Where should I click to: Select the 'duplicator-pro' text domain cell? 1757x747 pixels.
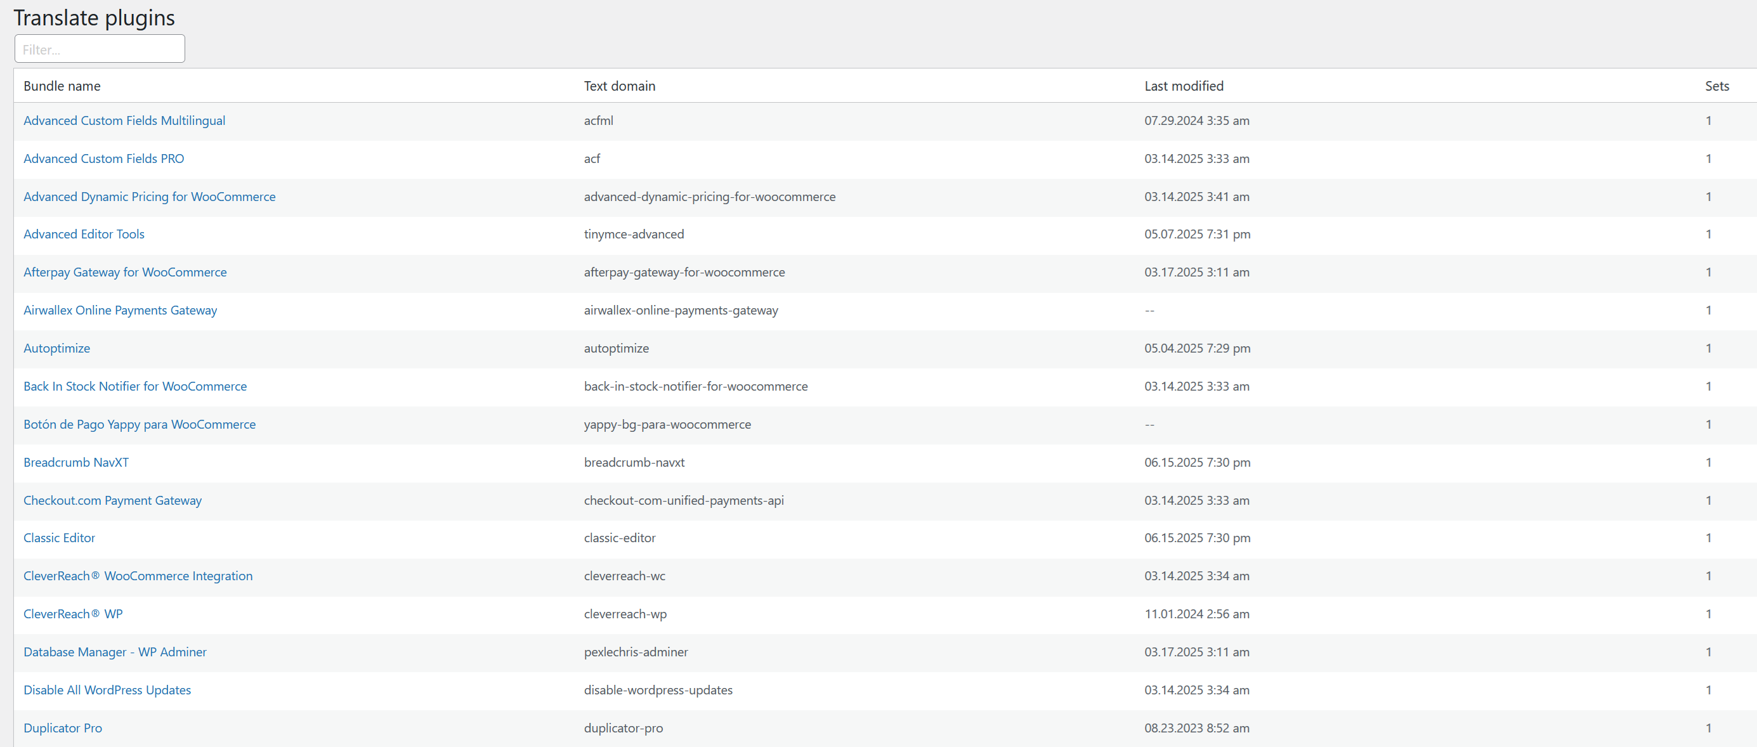point(624,729)
